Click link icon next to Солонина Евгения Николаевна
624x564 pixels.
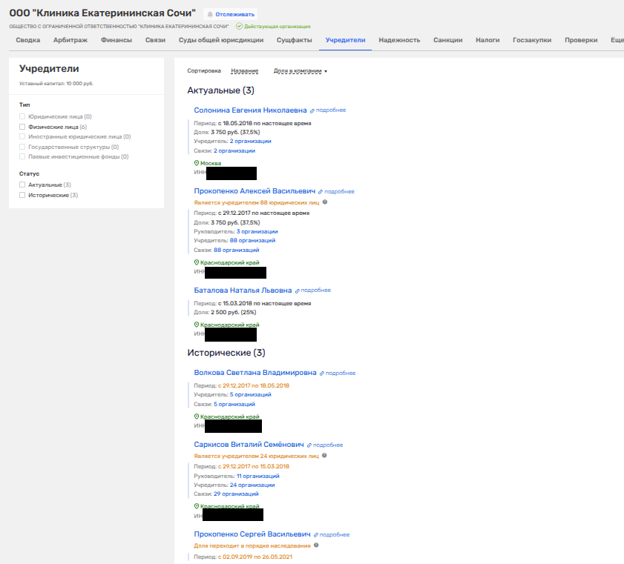[312, 110]
